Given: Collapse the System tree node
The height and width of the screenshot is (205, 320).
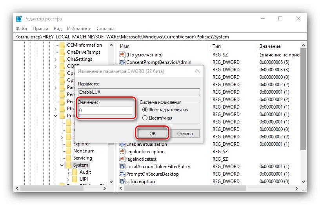Looking at the screenshot, I should pyautogui.click(x=62, y=165).
